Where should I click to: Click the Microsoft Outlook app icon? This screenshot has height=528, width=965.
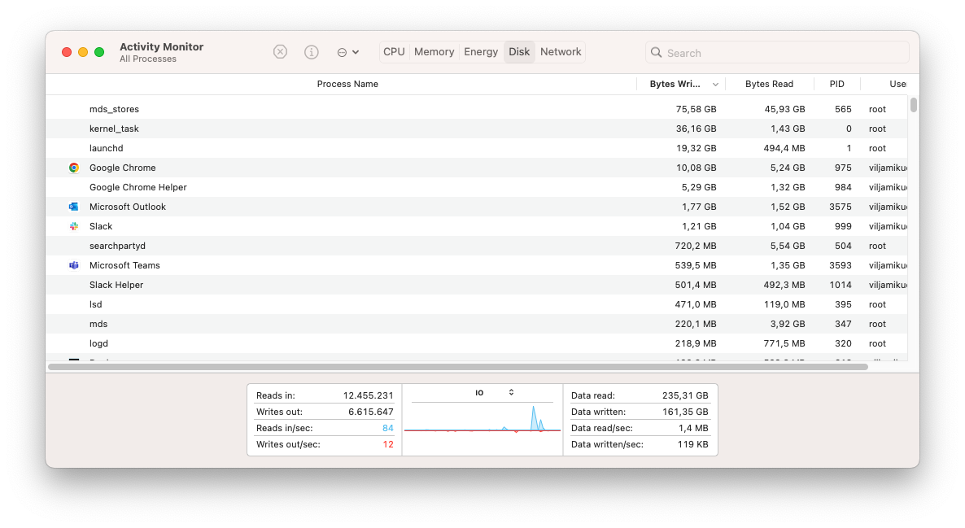74,207
